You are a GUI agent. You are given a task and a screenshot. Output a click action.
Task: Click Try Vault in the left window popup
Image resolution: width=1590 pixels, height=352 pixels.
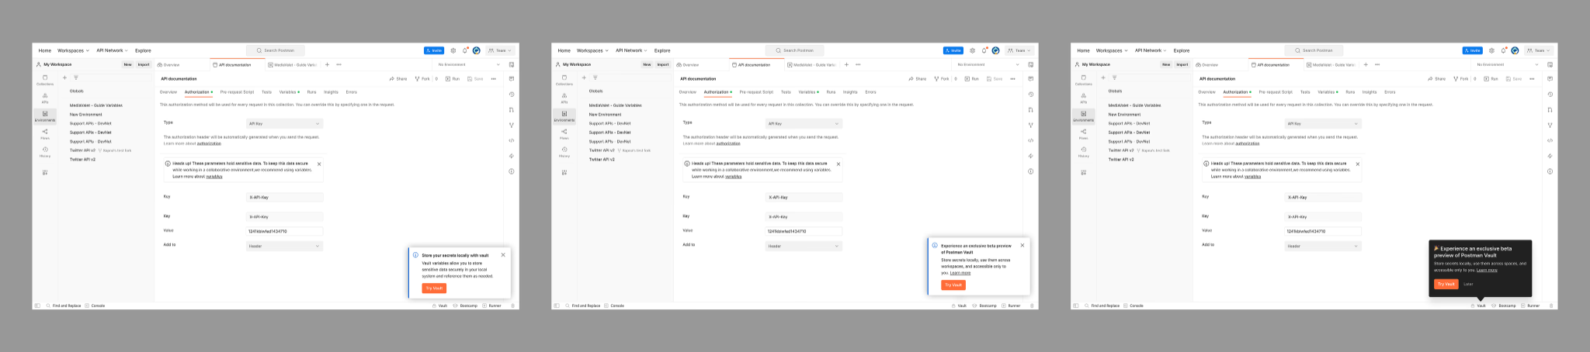434,288
